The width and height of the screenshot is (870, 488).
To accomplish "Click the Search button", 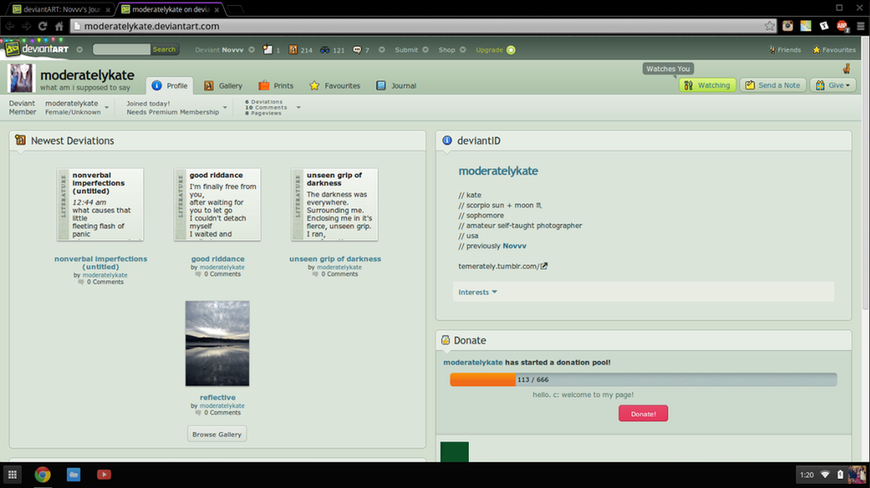I will (164, 49).
